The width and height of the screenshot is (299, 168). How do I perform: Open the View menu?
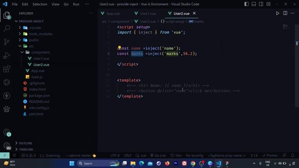pyautogui.click(x=55, y=4)
